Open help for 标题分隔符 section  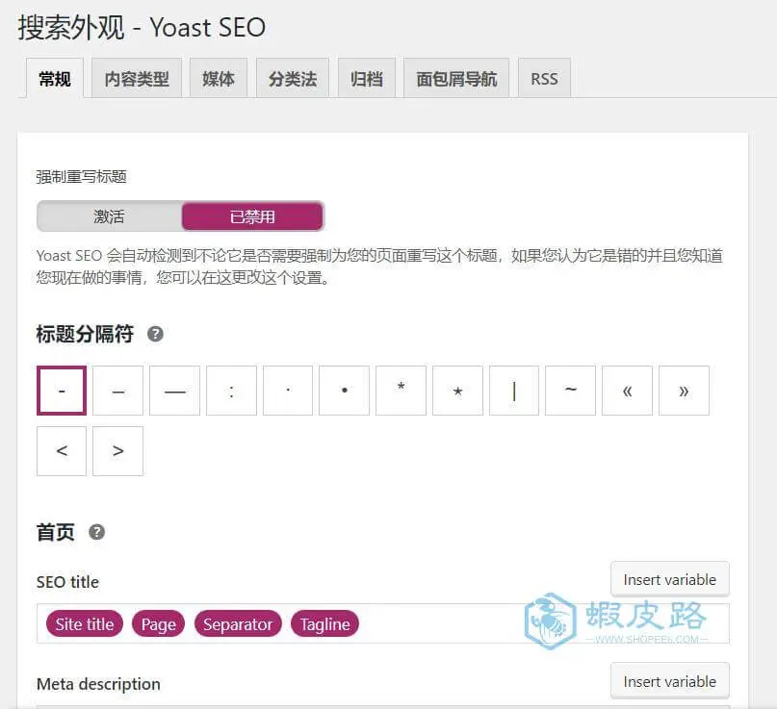tap(155, 334)
